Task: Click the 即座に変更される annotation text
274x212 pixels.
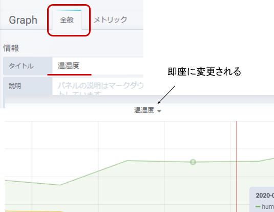Action: (x=204, y=71)
